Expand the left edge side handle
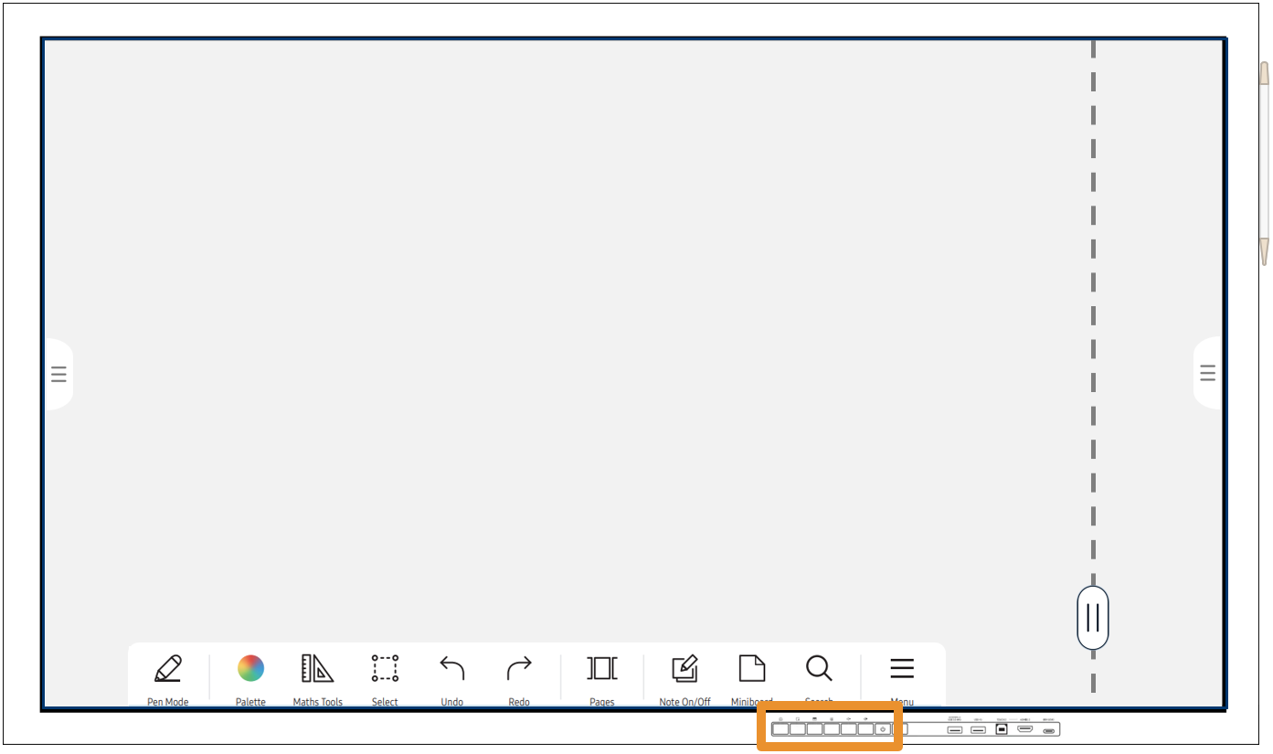 [58, 374]
